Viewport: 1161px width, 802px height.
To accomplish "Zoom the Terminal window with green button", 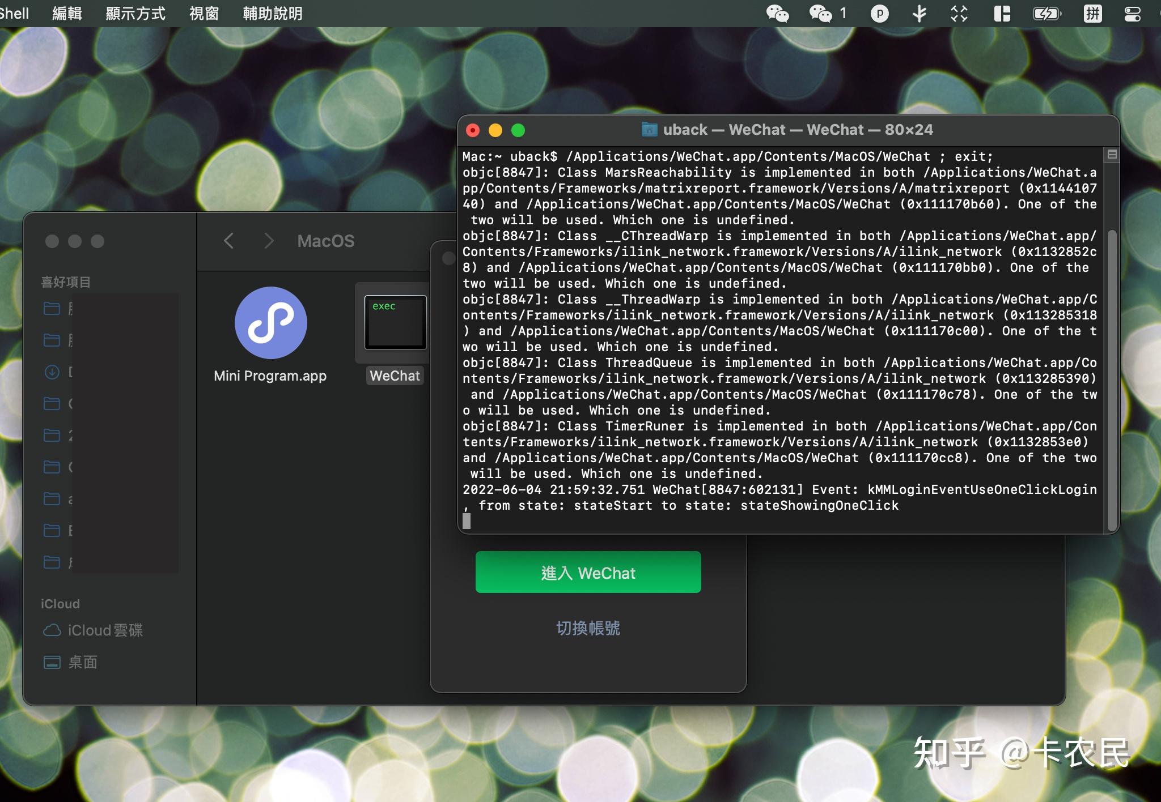I will 518,130.
